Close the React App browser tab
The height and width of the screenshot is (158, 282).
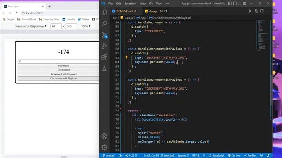coord(43,6)
